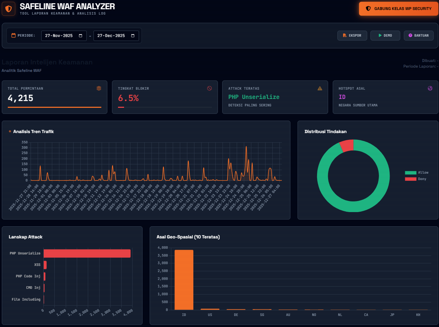Image resolution: width=439 pixels, height=327 pixels.
Task: Click the NO label in geo chart
Action: [314, 315]
